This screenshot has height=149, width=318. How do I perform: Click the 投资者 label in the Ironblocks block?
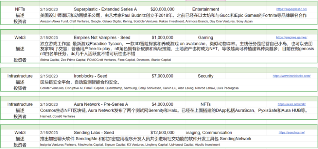point(20,88)
